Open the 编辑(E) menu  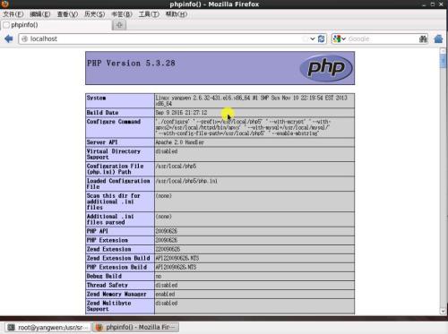(39, 14)
